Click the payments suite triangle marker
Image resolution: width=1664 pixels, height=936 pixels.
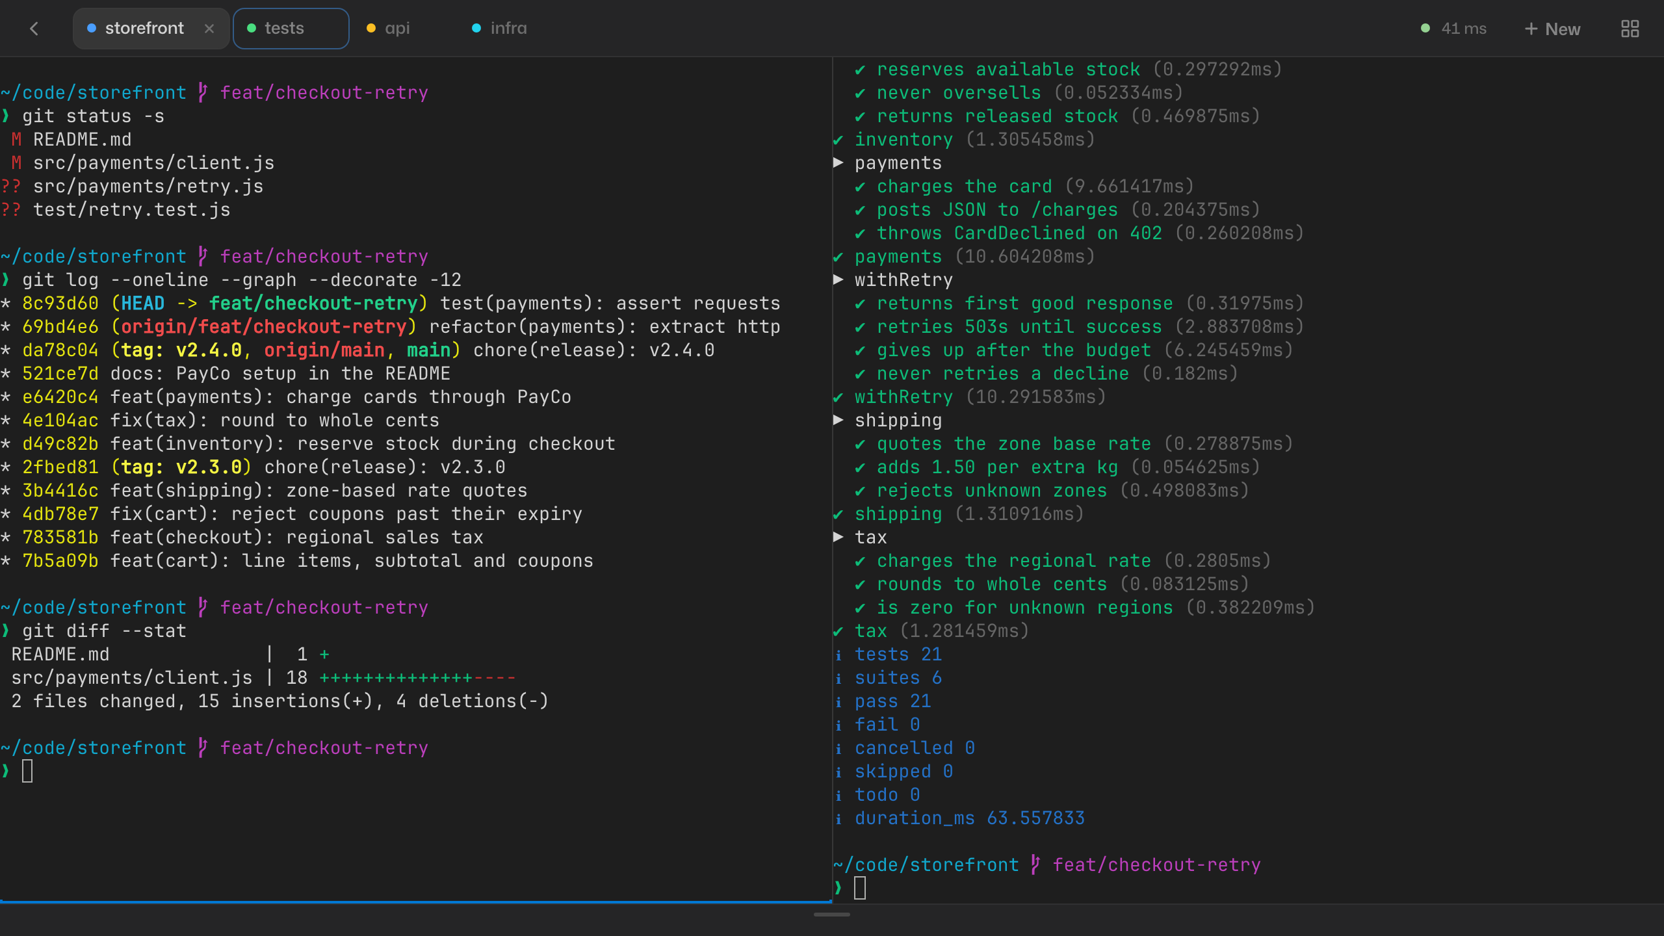838,162
